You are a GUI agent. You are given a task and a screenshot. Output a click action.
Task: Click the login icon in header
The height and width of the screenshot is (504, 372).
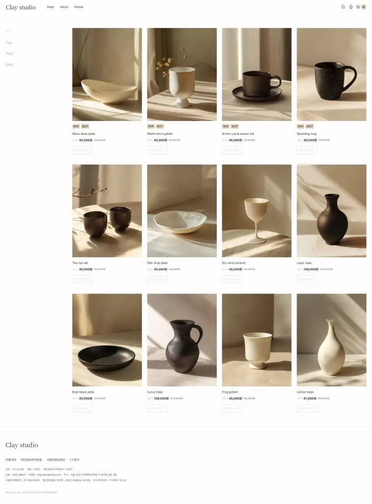click(350, 7)
